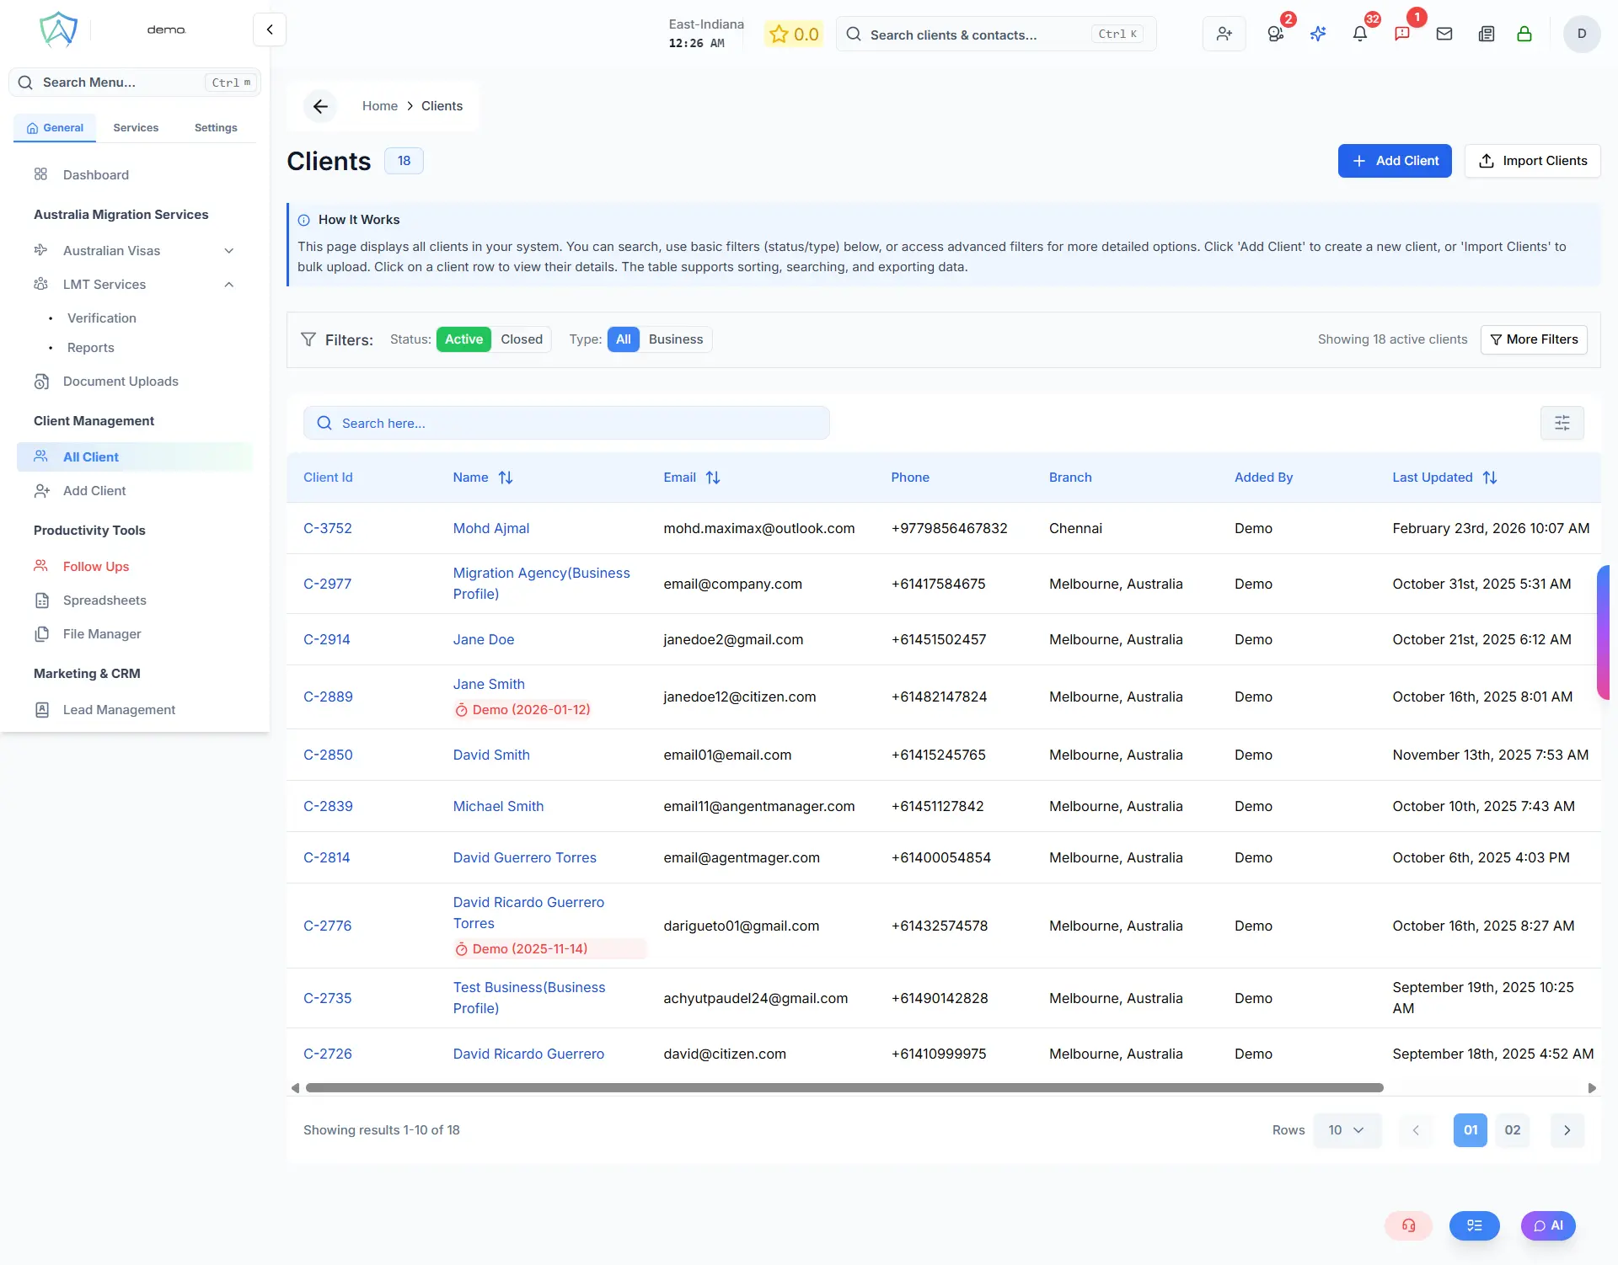This screenshot has width=1618, height=1265.
Task: Open the Settings sidebar tab
Action: tap(216, 128)
